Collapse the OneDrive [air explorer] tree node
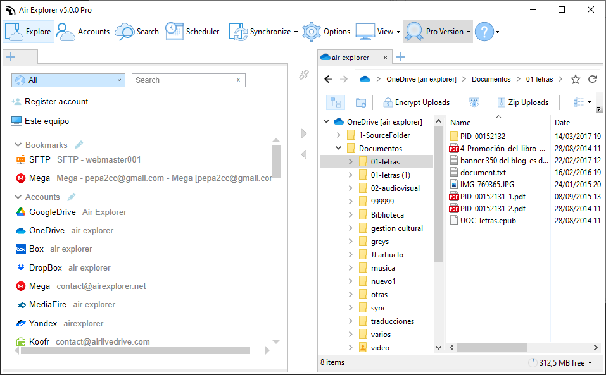The image size is (606, 375). pos(327,121)
